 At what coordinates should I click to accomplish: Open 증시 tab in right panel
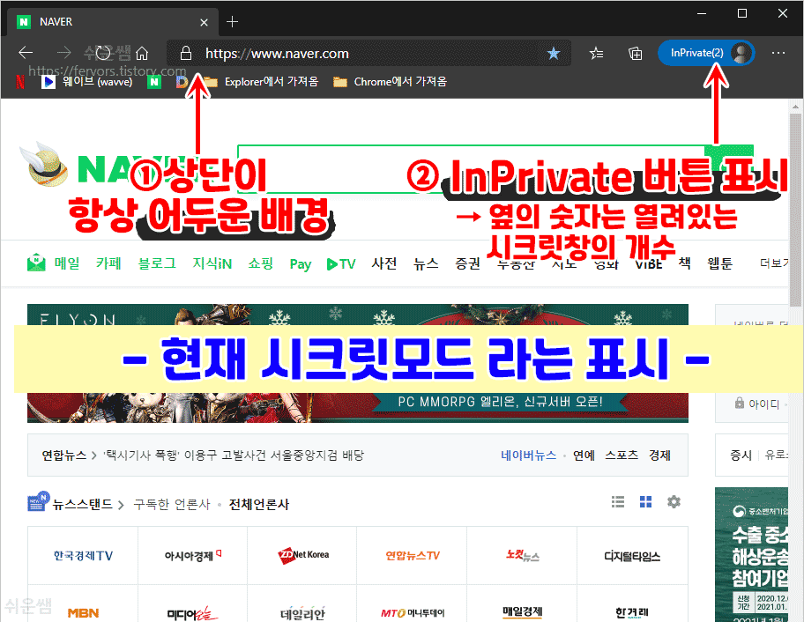coord(741,455)
